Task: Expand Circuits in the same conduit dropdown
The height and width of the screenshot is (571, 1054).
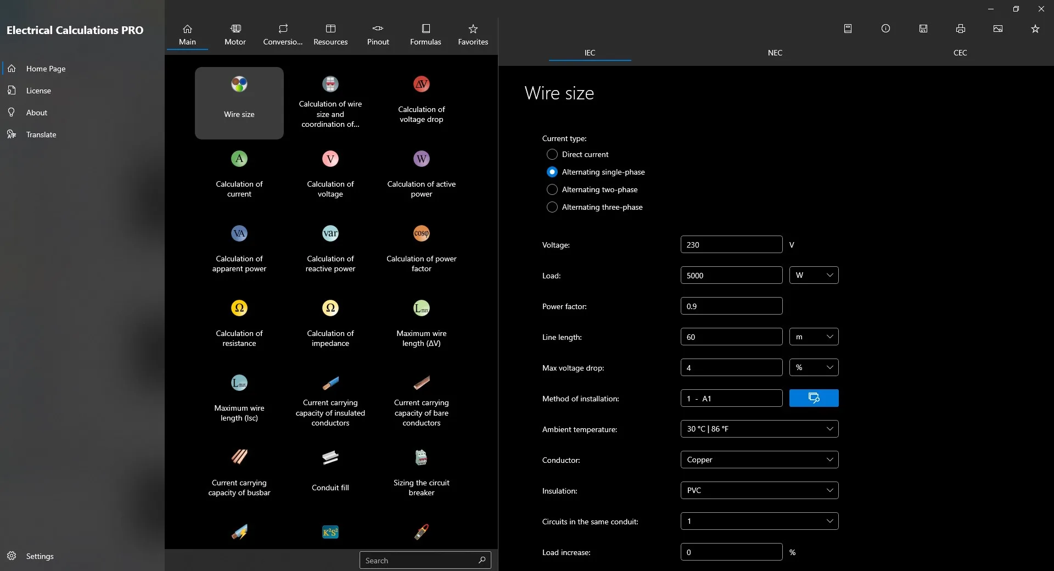Action: pos(760,521)
